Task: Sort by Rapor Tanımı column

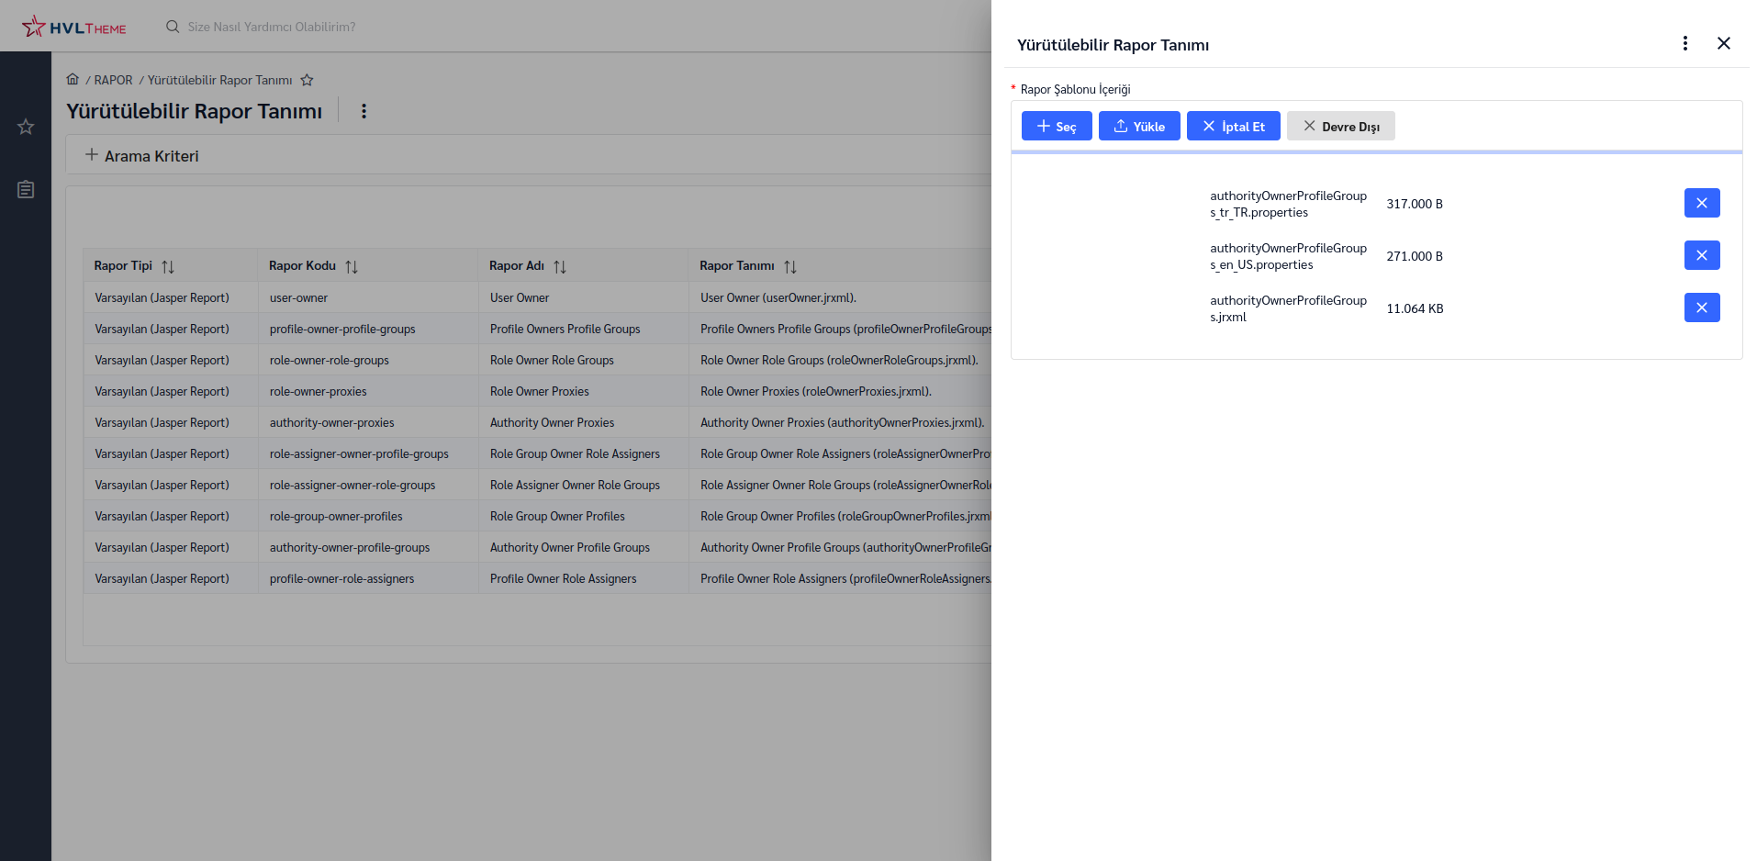Action: point(790,266)
